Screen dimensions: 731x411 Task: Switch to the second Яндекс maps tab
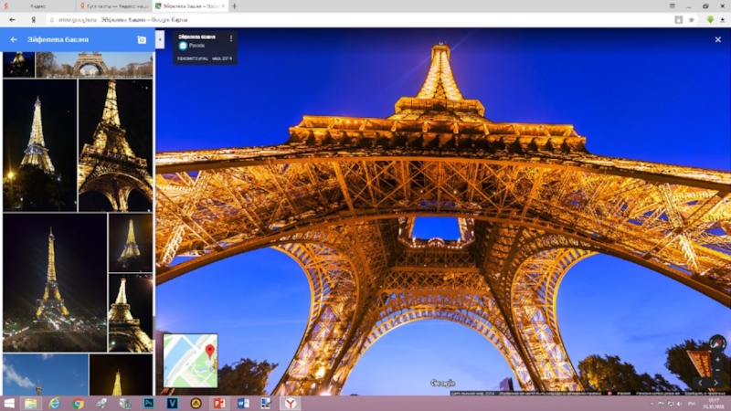tap(114, 6)
